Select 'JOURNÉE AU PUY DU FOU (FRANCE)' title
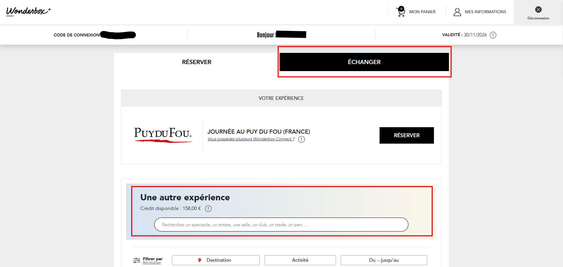The image size is (563, 267). [x=259, y=132]
